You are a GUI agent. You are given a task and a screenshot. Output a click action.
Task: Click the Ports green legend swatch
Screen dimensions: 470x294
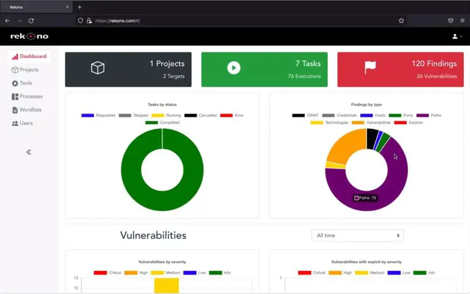point(395,115)
